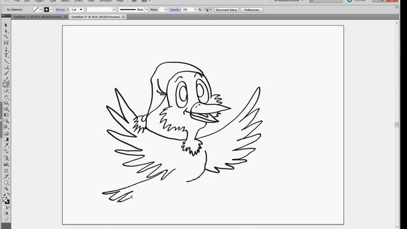Viewport: 407px width, 229px height.
Task: Select the Lasso tool
Action: 6,43
